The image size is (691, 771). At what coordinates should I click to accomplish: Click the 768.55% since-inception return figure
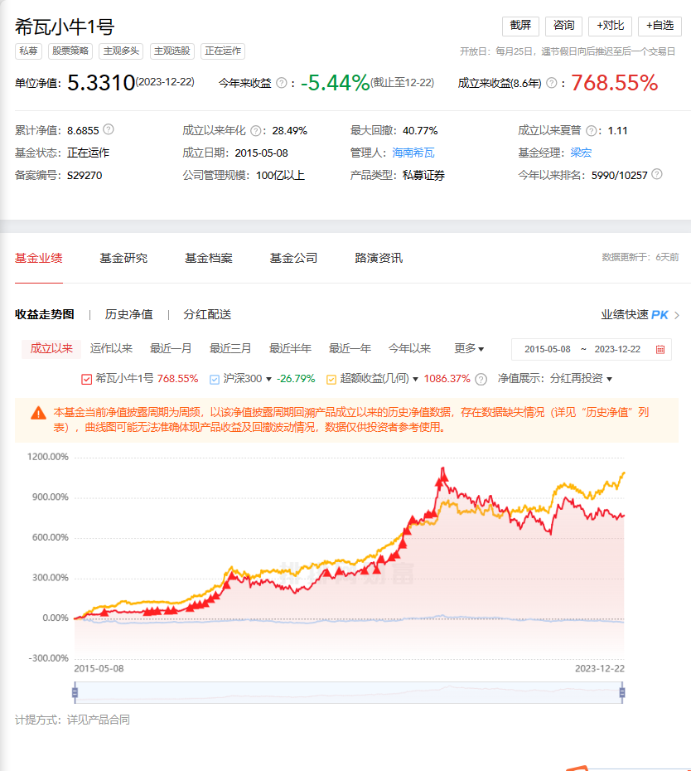click(614, 83)
